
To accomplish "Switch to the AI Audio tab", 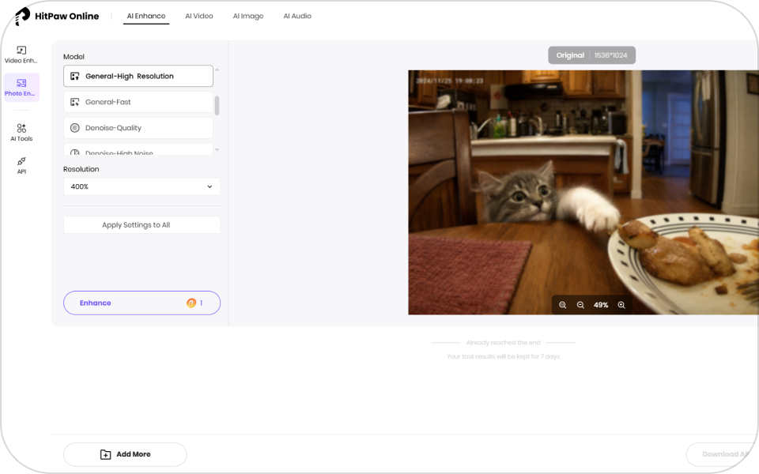I will click(x=297, y=16).
